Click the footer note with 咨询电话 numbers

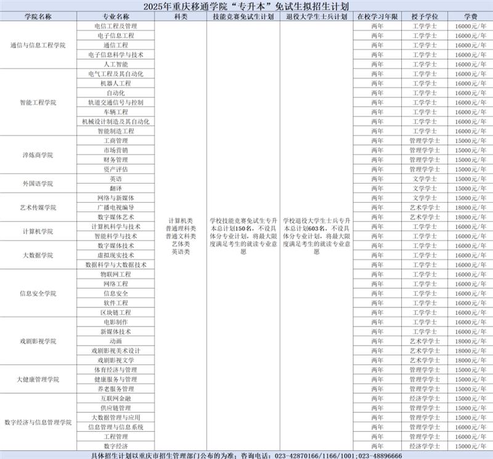tap(246, 455)
